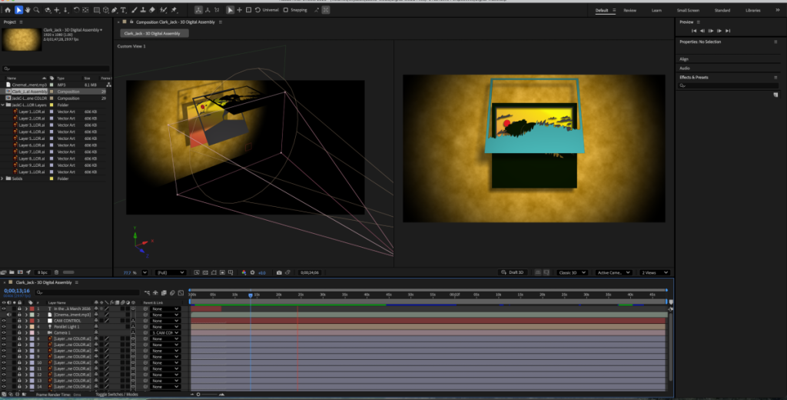Screen dimensions: 787x400
Task: Select the Eraser tool
Action: [152, 10]
